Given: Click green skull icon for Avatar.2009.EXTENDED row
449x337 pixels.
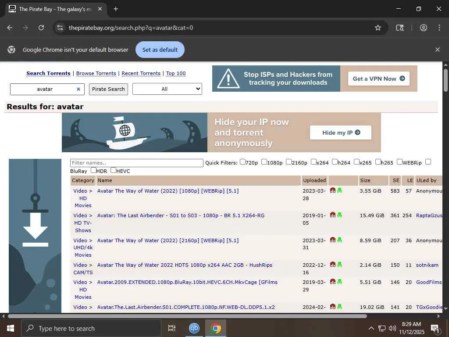Looking at the screenshot, I should [340, 282].
